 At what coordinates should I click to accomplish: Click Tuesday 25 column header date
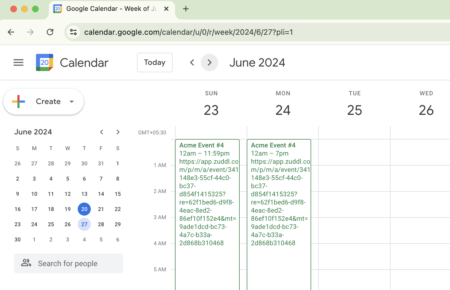(x=355, y=110)
